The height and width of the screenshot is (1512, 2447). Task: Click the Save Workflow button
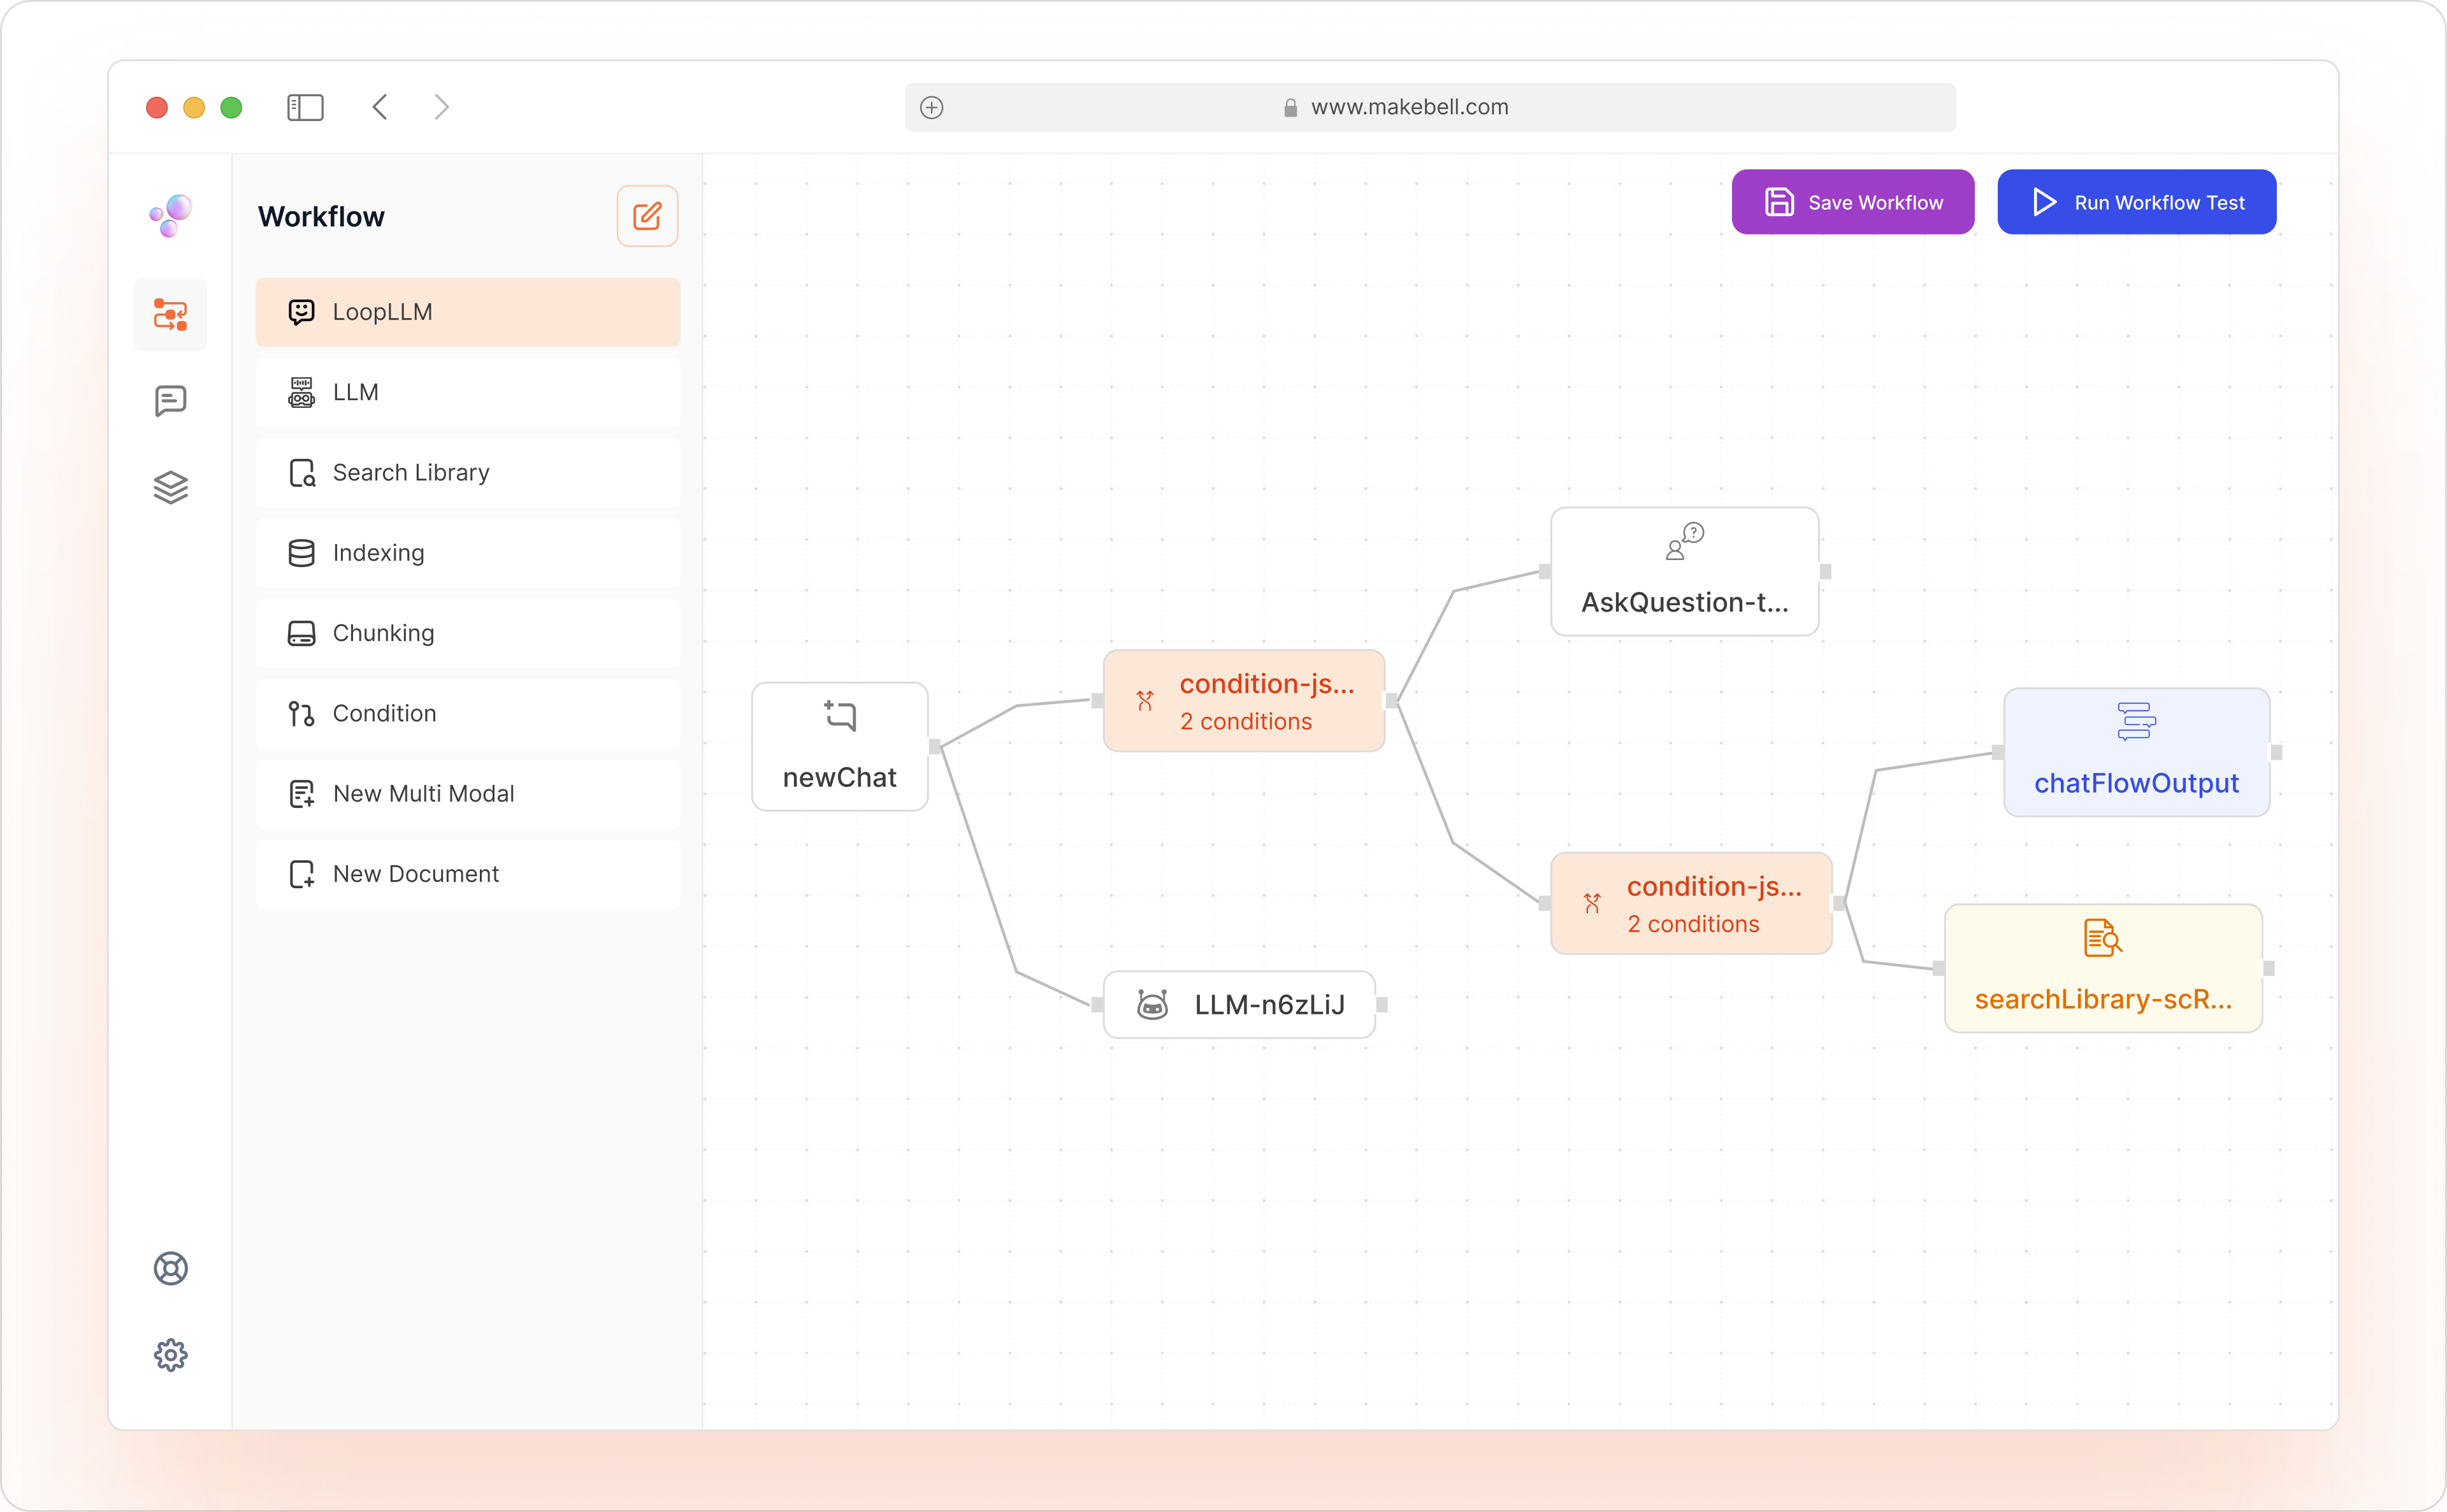click(1851, 201)
